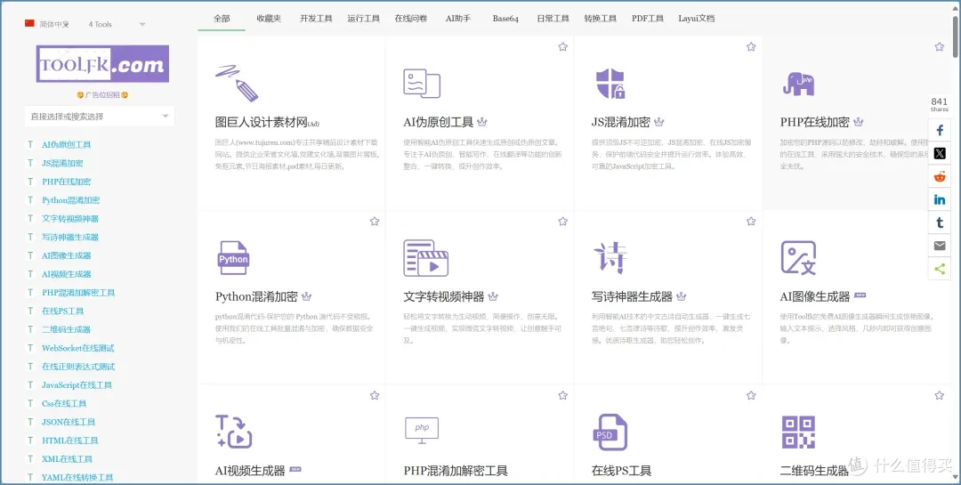961x485 pixels.
Task: Click the AI图像生成器 picture icon
Action: (798, 257)
